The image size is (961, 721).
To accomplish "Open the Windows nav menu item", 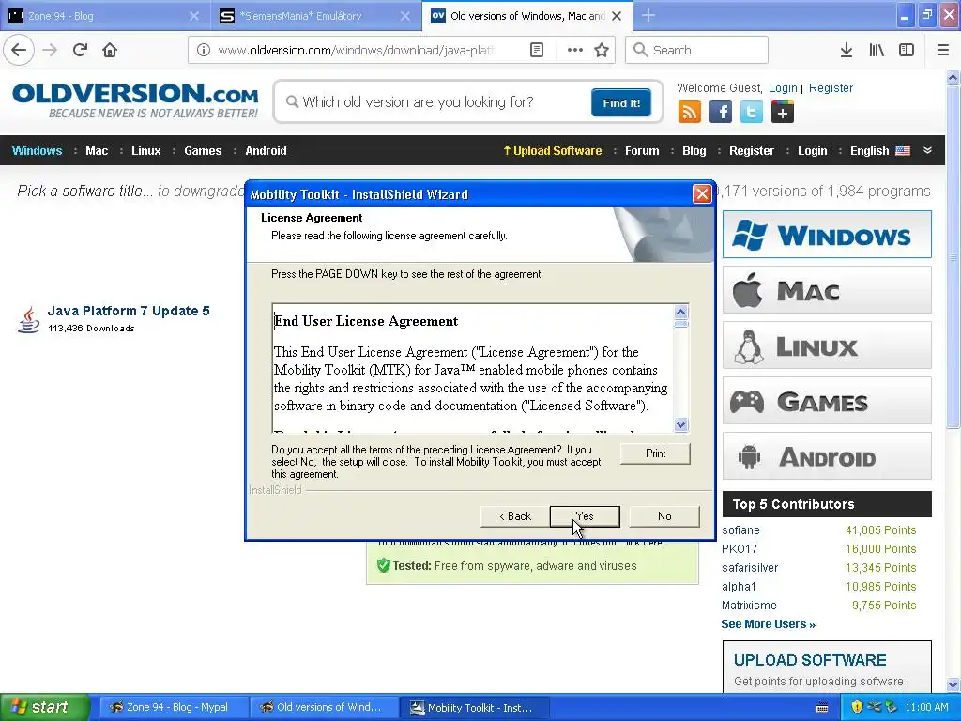I will [x=37, y=151].
